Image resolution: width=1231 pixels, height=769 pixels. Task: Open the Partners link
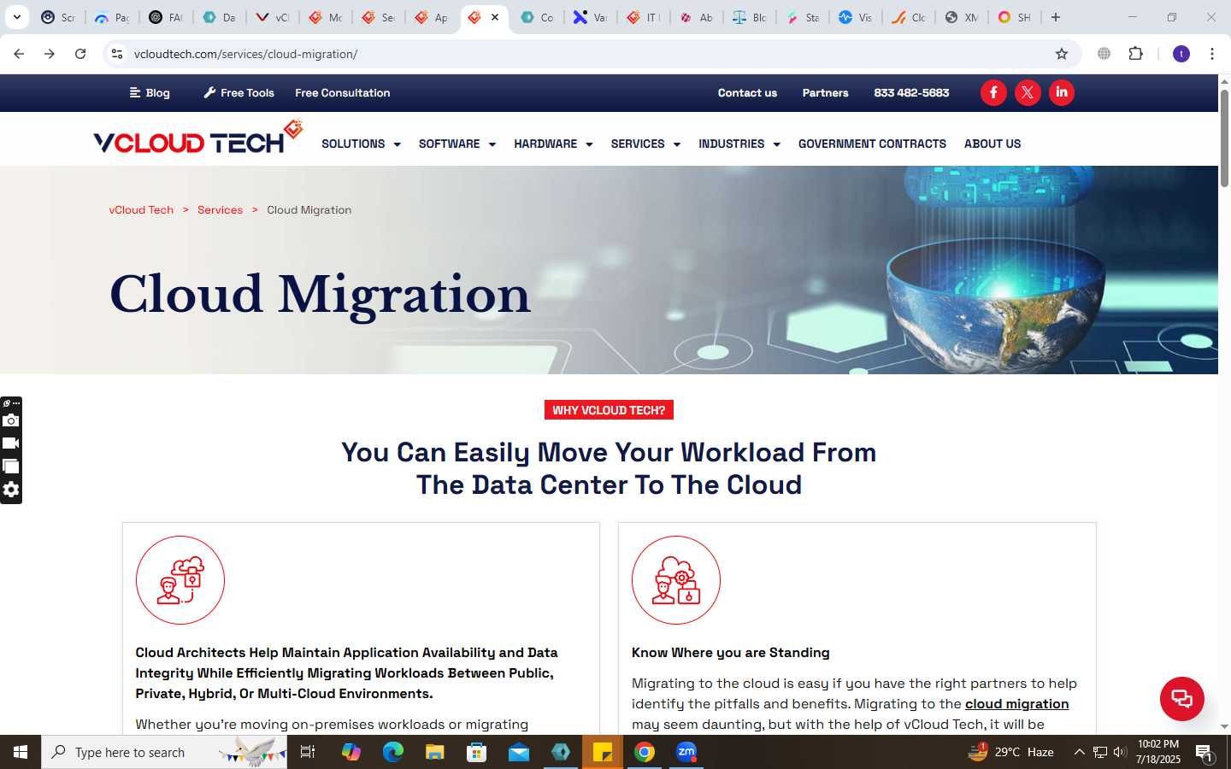(825, 93)
